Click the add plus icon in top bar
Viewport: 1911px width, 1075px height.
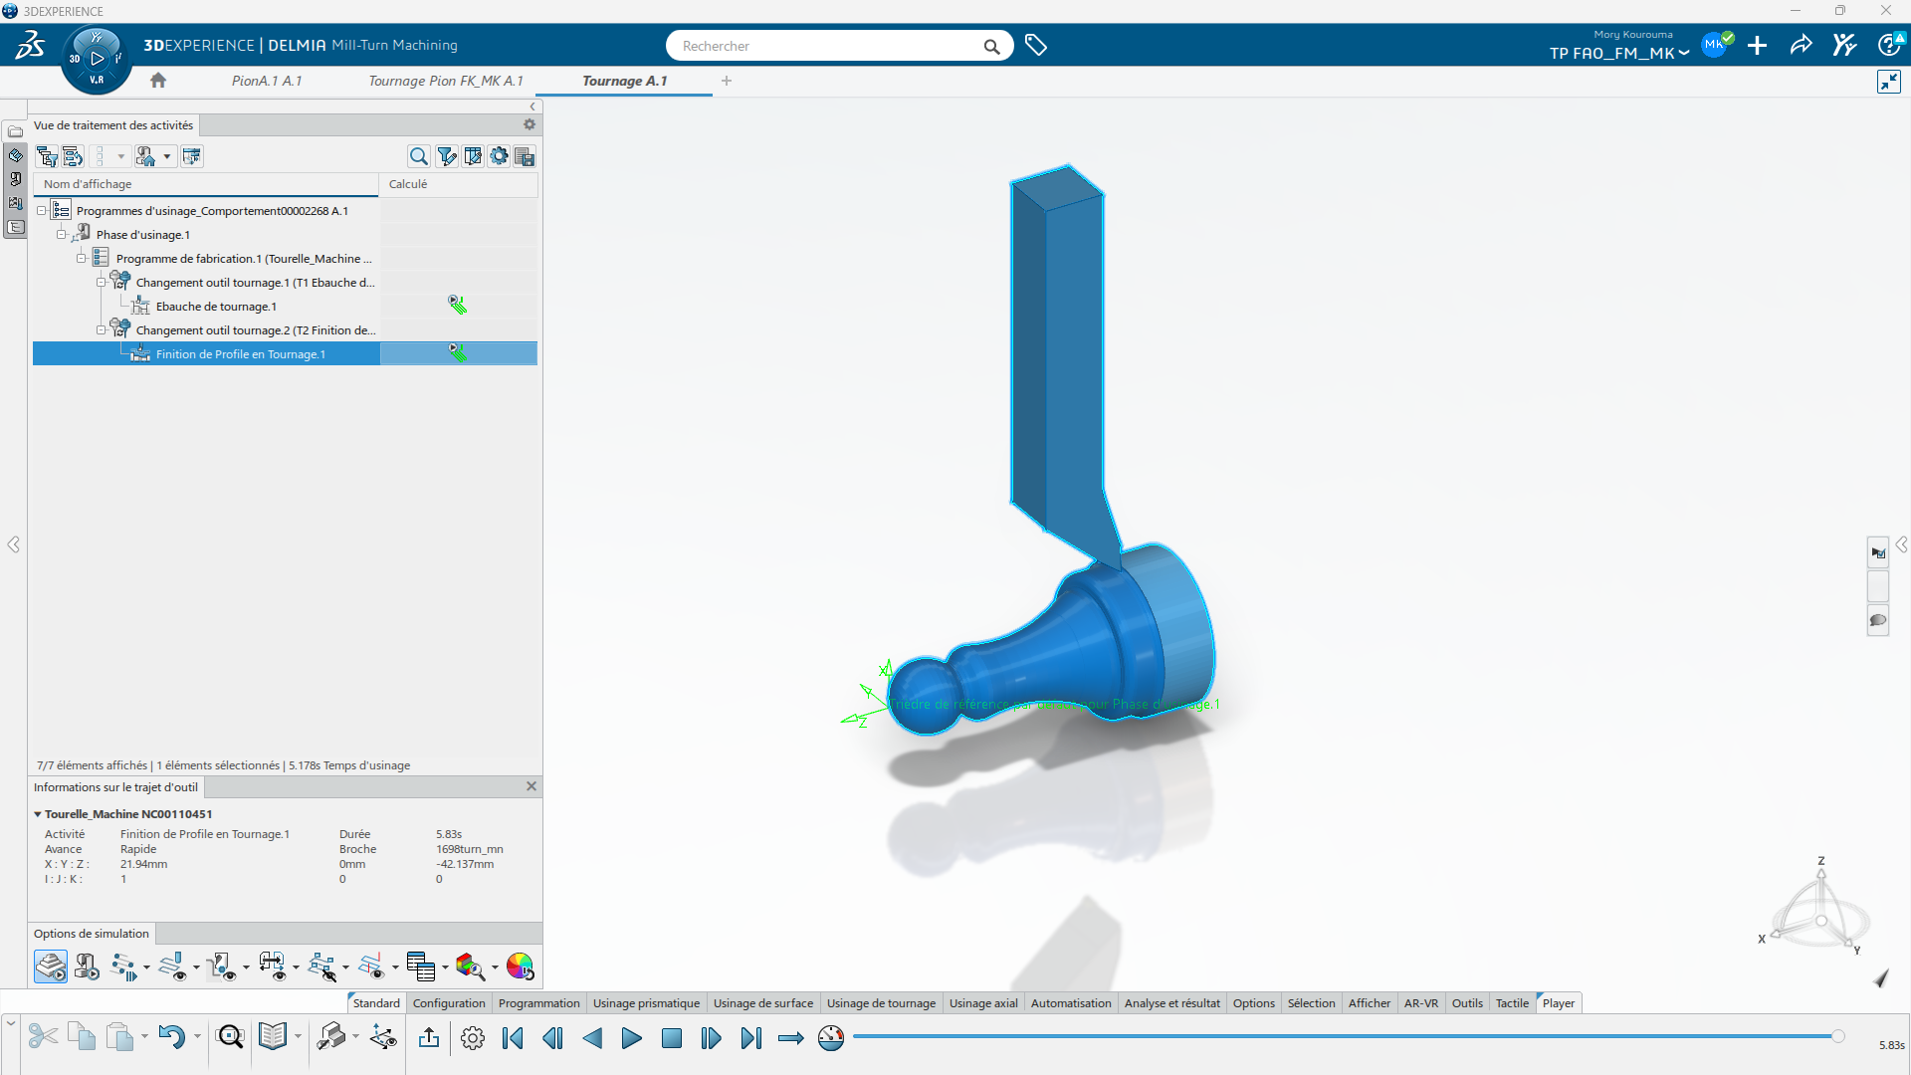(1758, 46)
